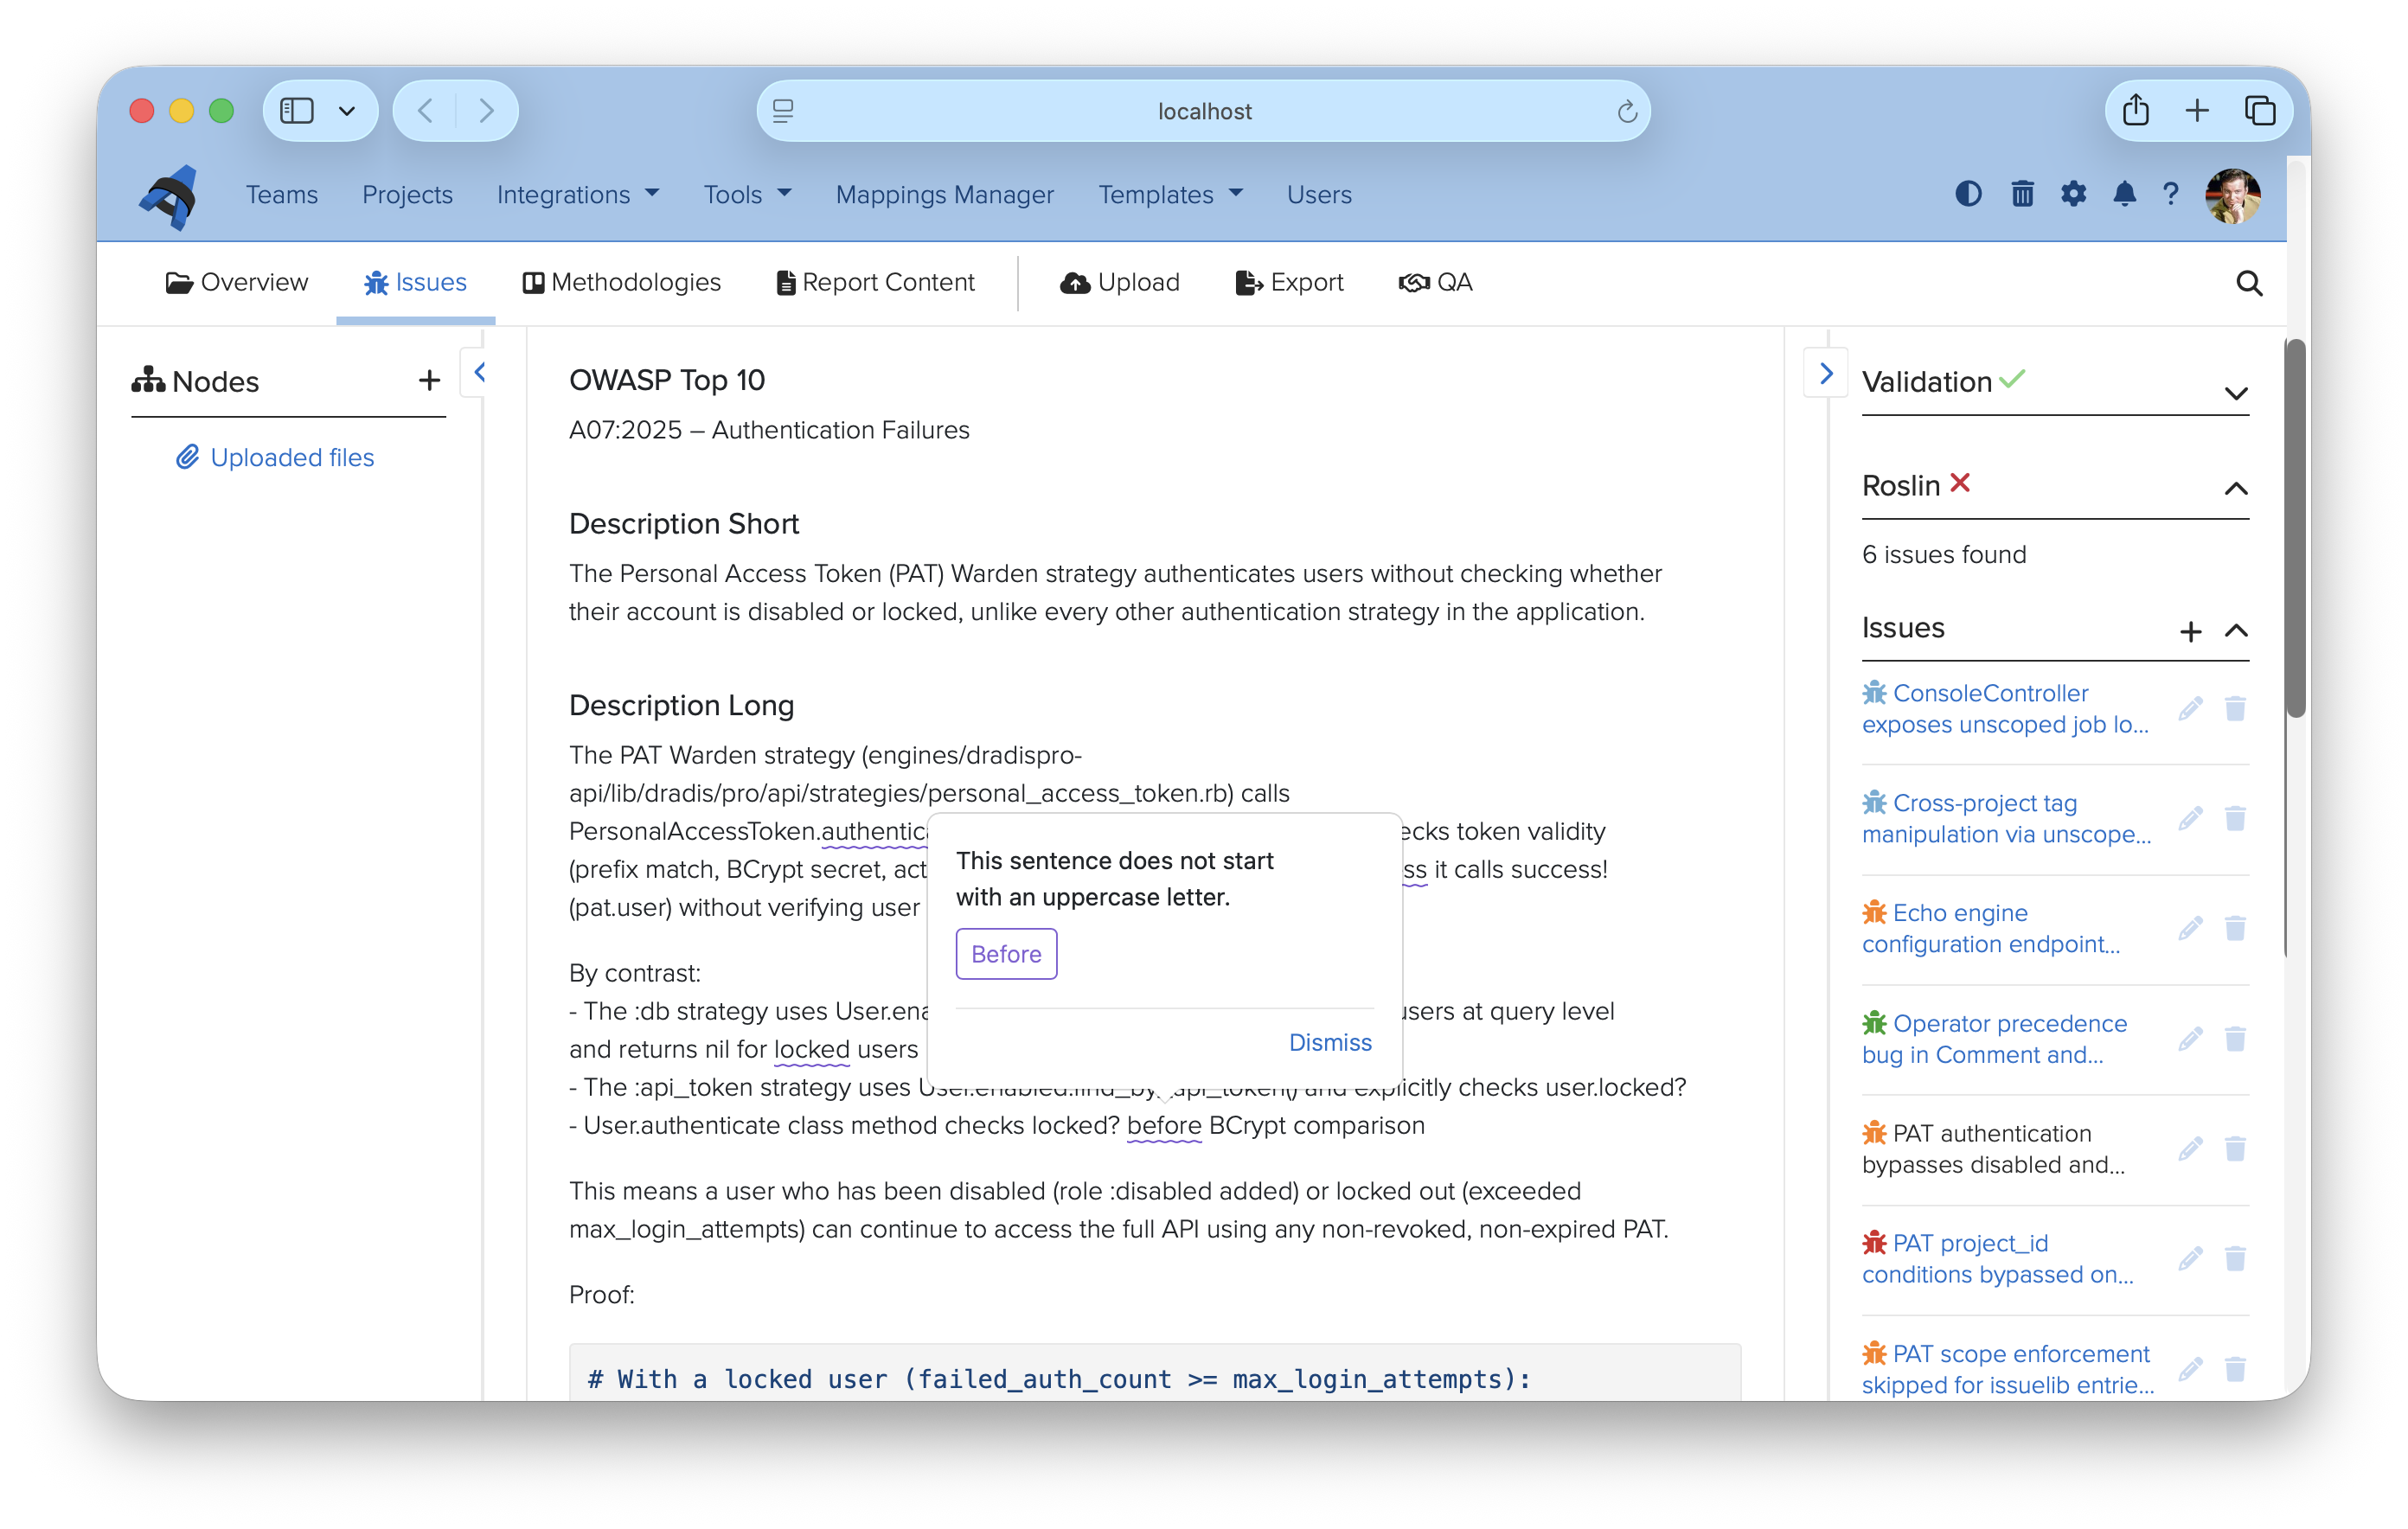Expand the Integrations dropdown
The width and height of the screenshot is (2408, 1529).
coord(578,194)
